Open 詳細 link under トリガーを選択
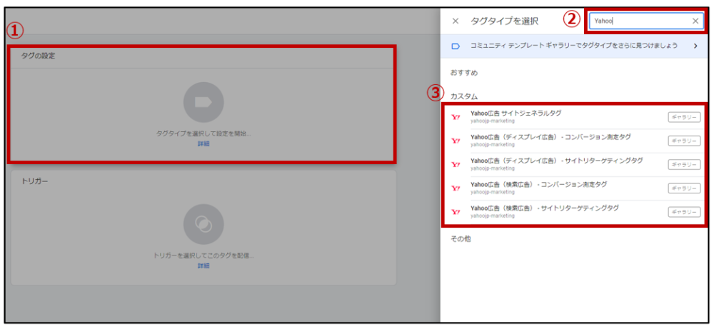Image resolution: width=714 pixels, height=329 pixels. [x=203, y=265]
